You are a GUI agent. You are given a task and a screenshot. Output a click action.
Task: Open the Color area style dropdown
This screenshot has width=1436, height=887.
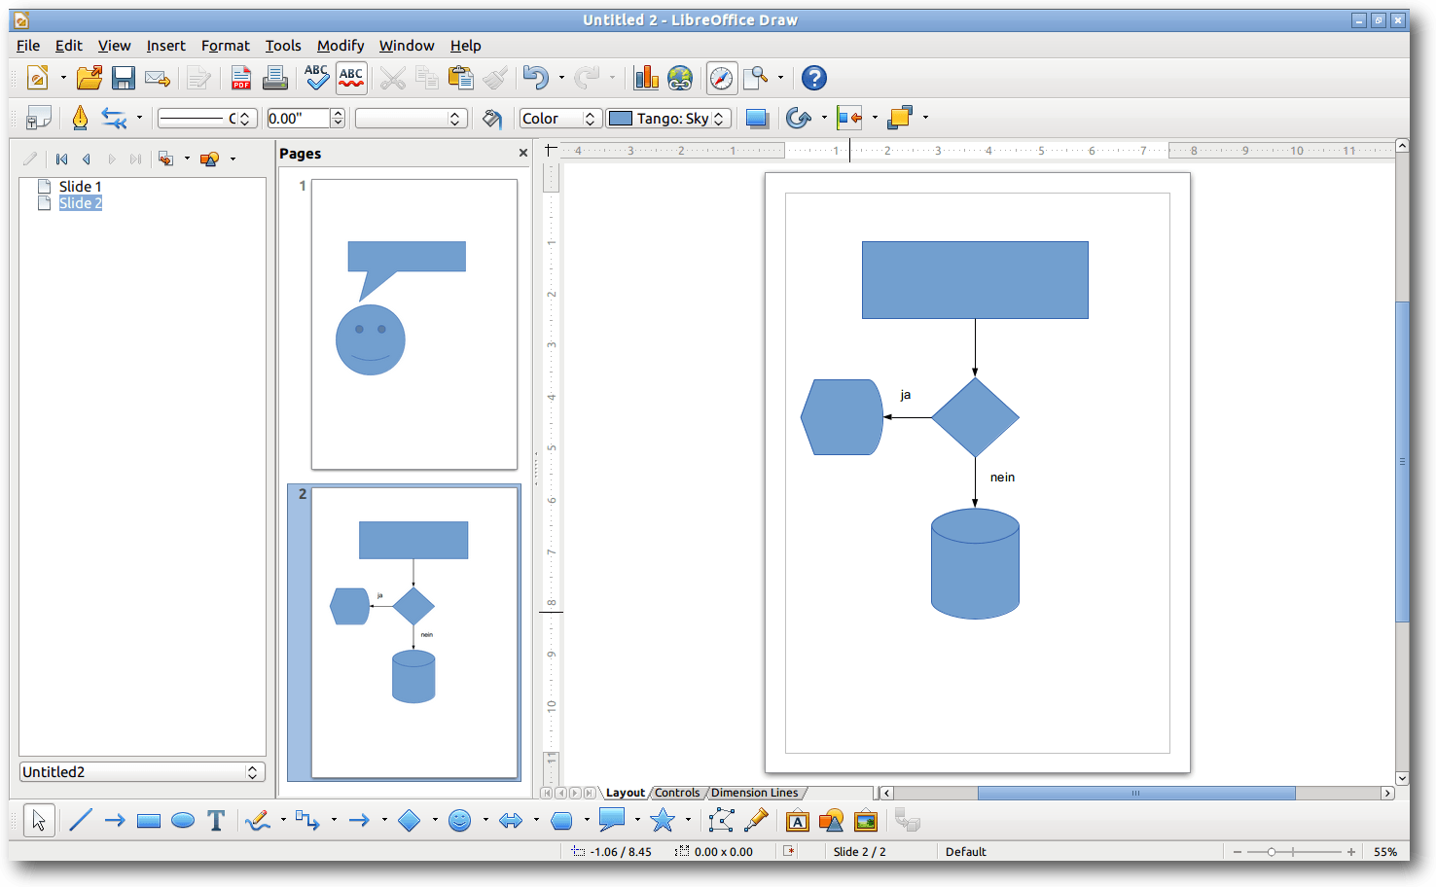[x=560, y=118]
